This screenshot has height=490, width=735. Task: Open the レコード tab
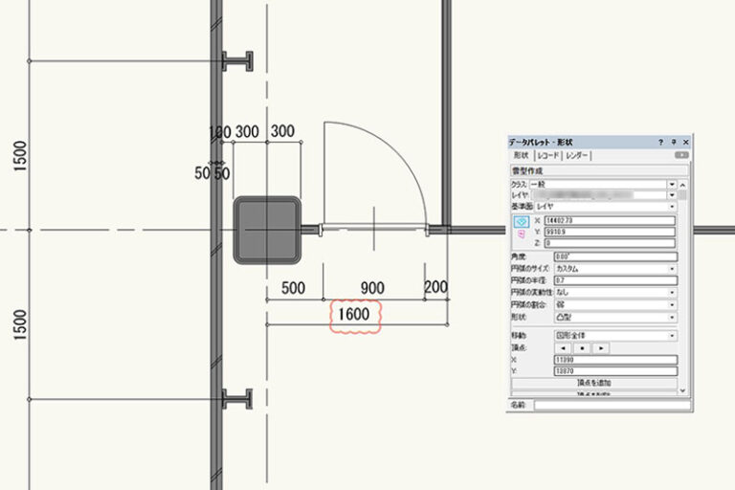pyautogui.click(x=548, y=155)
